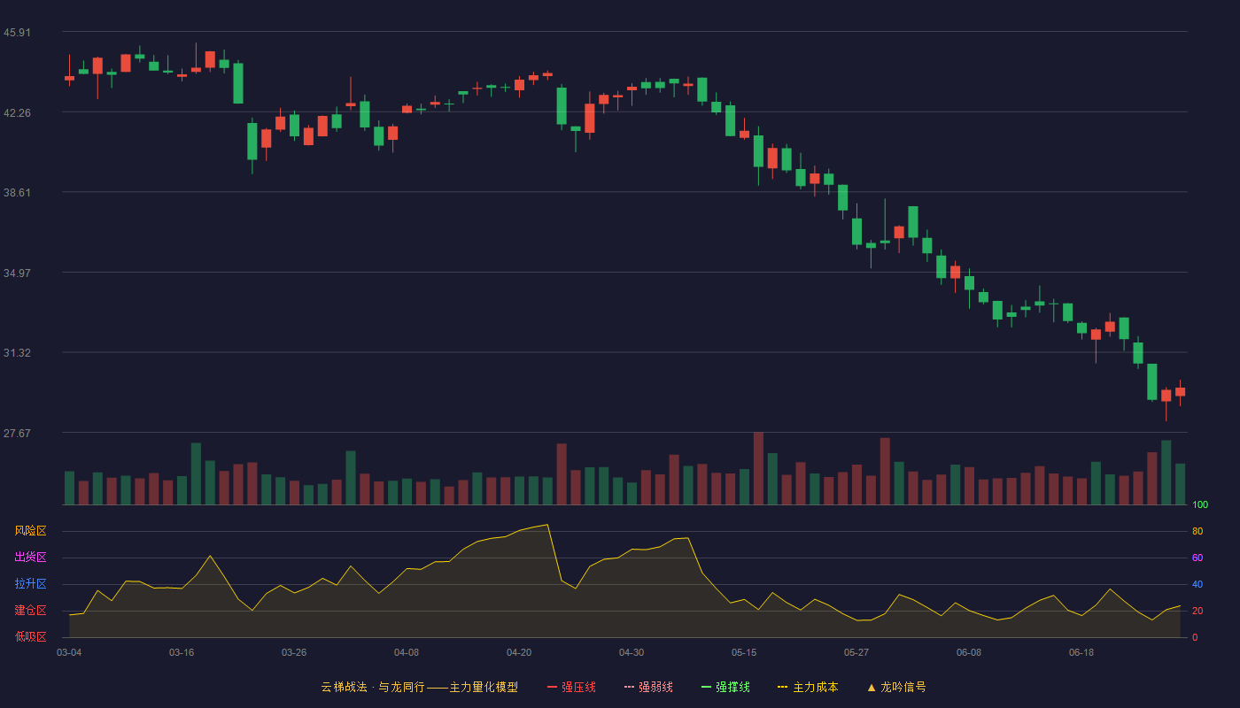Click the red line icon beside 强压线
The image size is (1240, 708).
[x=552, y=687]
